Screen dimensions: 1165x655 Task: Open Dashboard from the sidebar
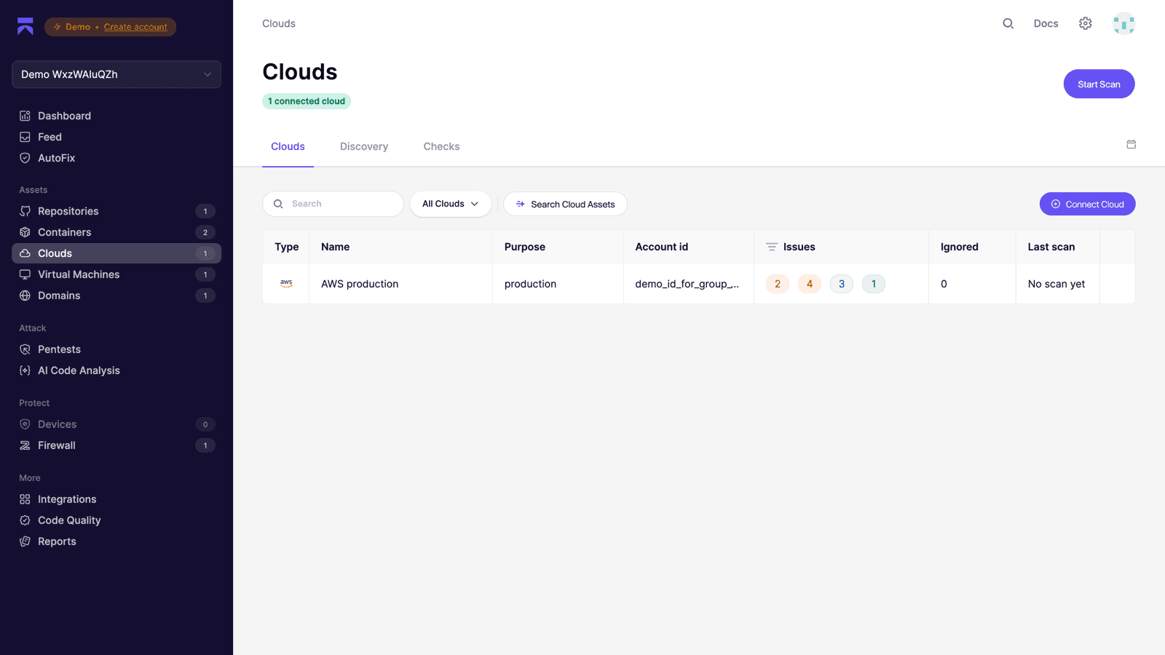[116, 116]
